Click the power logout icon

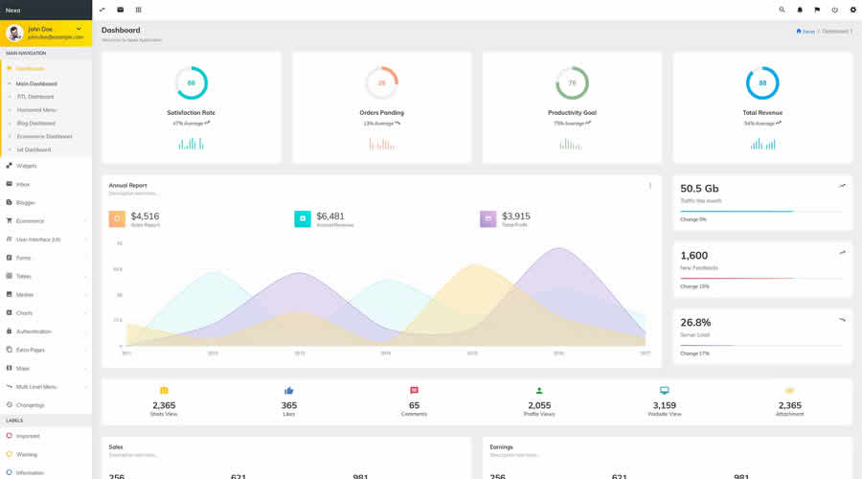834,10
